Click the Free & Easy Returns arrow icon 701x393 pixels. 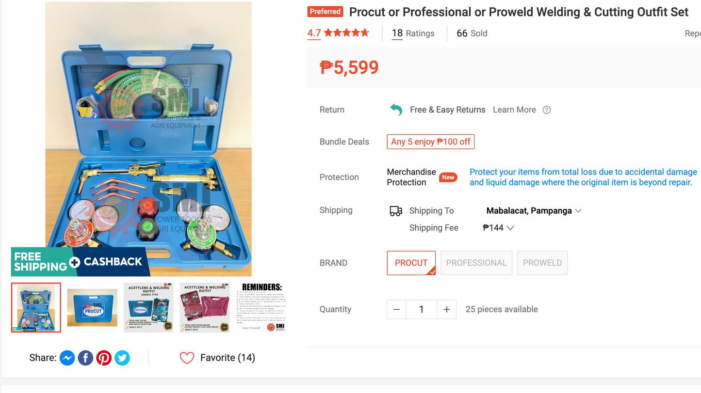(396, 110)
